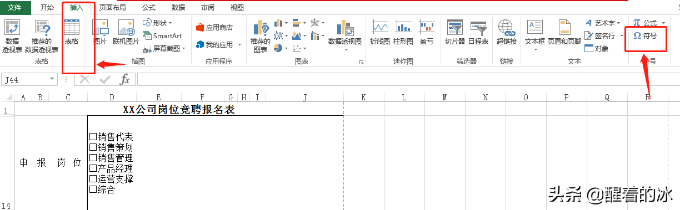Select column D header
680x210 pixels.
pos(112,98)
